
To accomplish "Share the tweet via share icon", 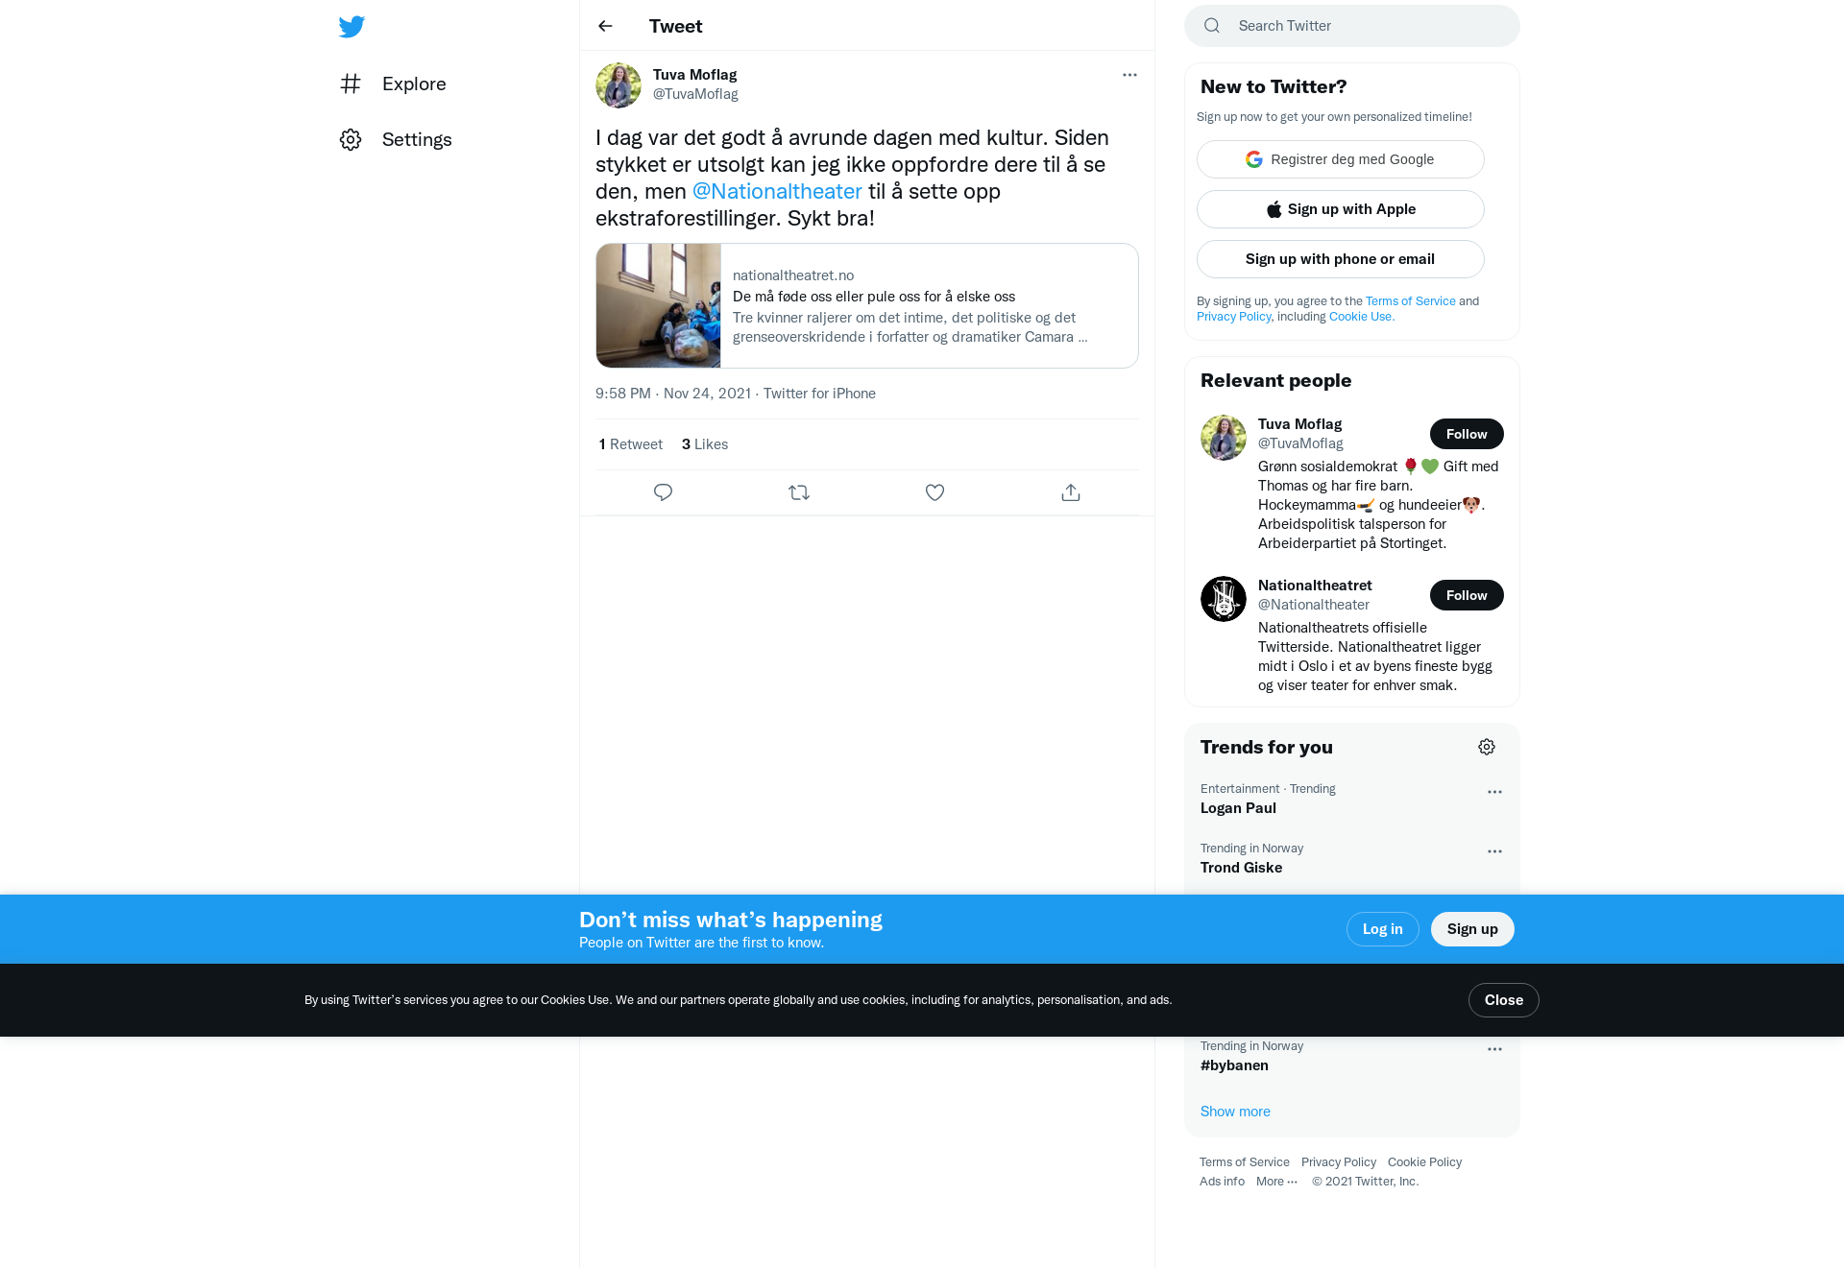I will 1071,492.
